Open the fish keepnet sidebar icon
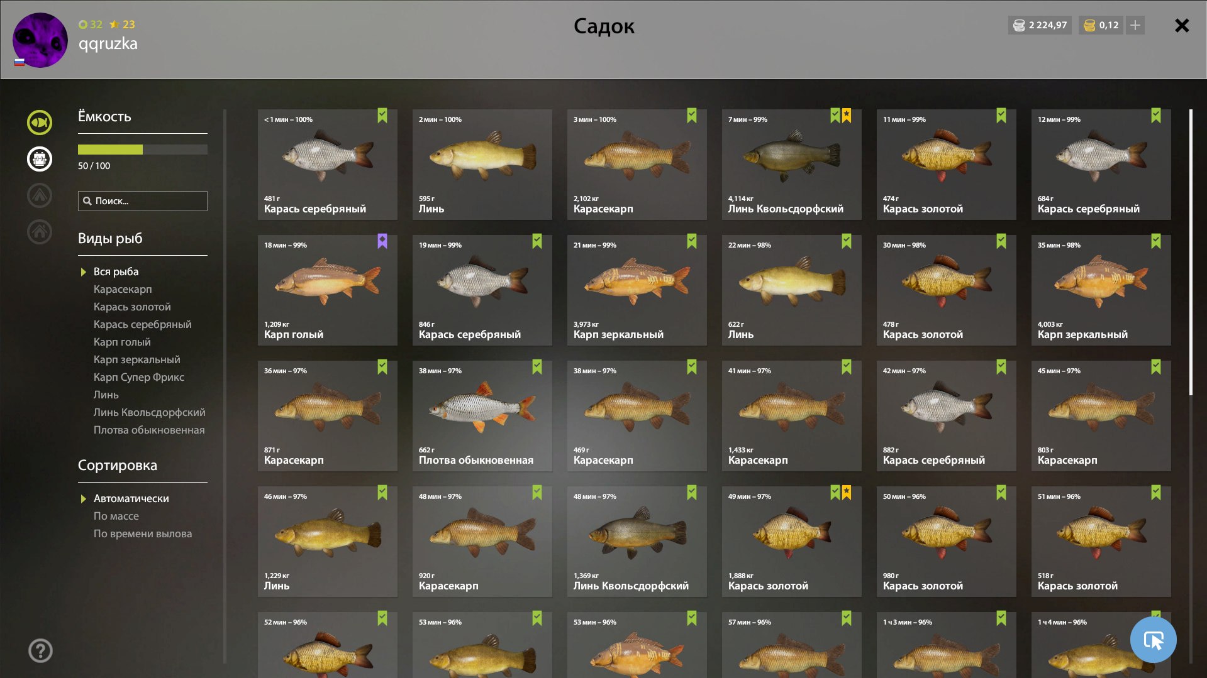 (40, 123)
